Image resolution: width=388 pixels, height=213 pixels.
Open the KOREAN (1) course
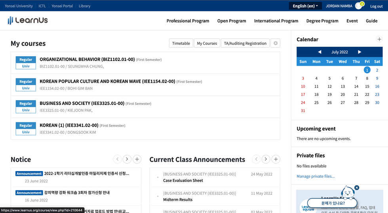click(69, 126)
